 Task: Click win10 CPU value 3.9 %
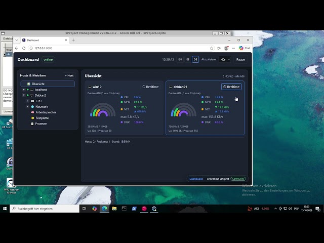click(x=137, y=97)
